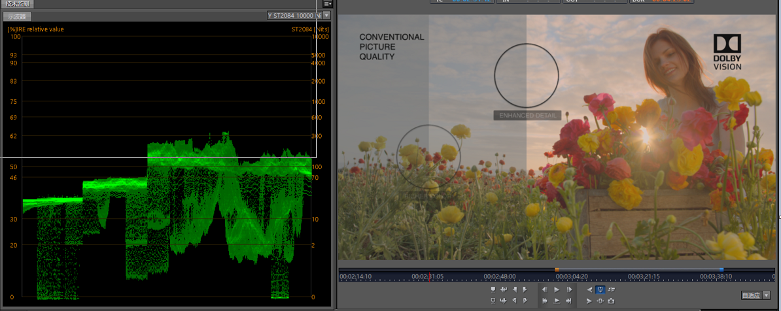Click timecode 00:02:14:10 on the ruler

pos(355,276)
